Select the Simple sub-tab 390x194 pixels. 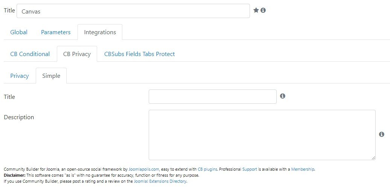(x=51, y=76)
